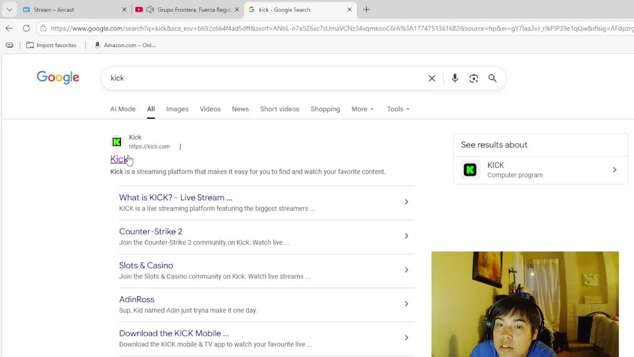Mute the audio icon on YouTube tab
The image size is (634, 357).
[x=150, y=9]
